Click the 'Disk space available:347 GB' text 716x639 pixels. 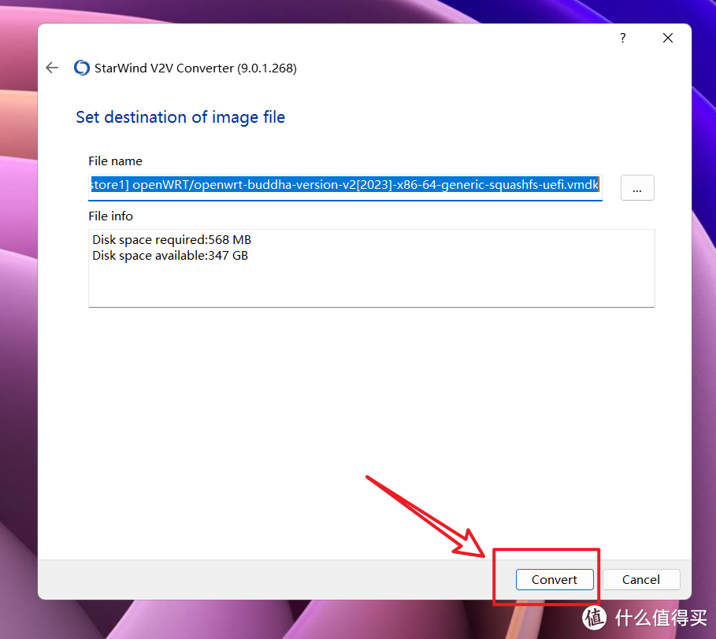click(170, 256)
